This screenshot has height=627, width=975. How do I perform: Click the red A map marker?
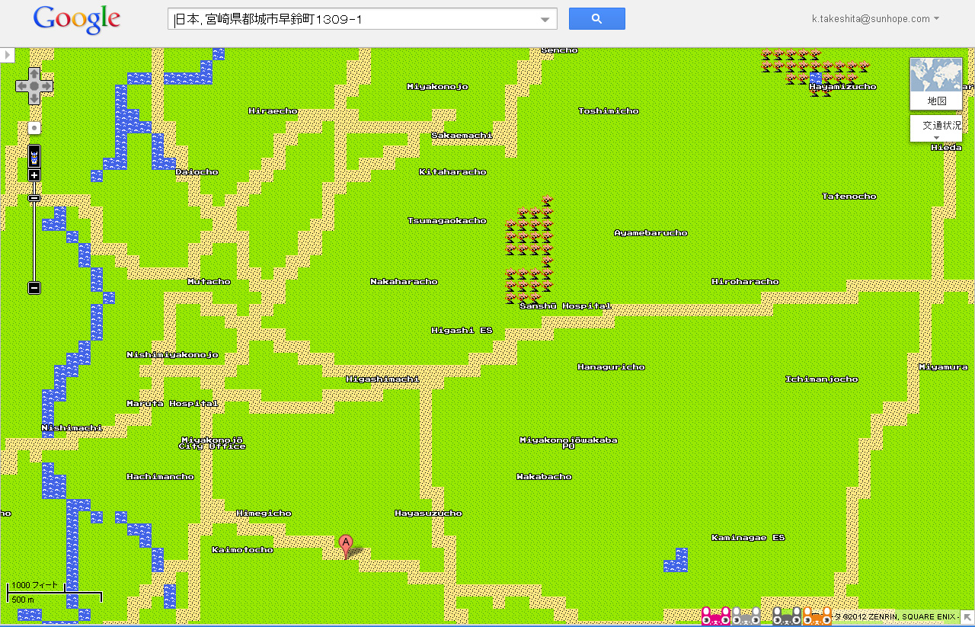346,546
